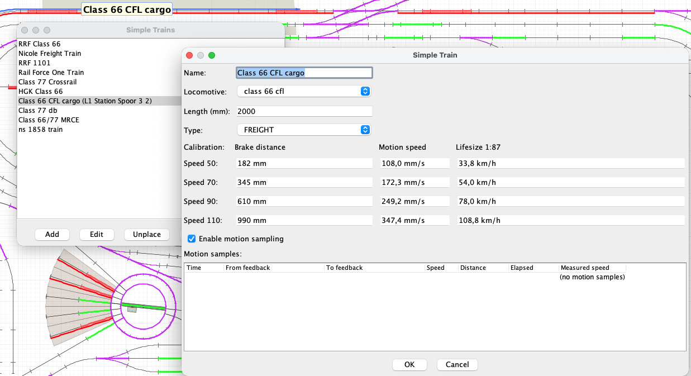
Task: Click Add in the Simple Trains window
Action: point(52,234)
